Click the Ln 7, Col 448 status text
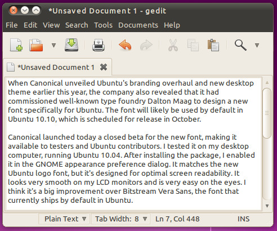This screenshot has width=277, height=231. click(177, 219)
